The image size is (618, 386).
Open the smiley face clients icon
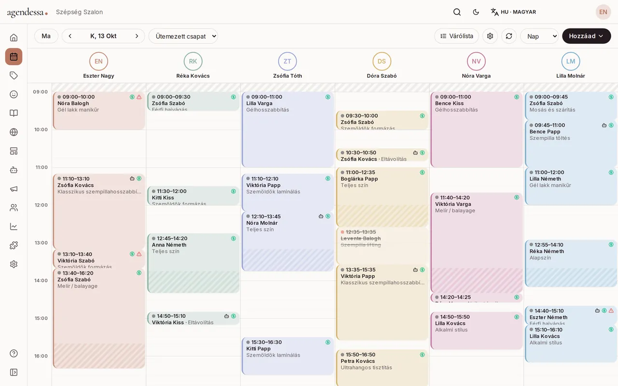pyautogui.click(x=14, y=94)
